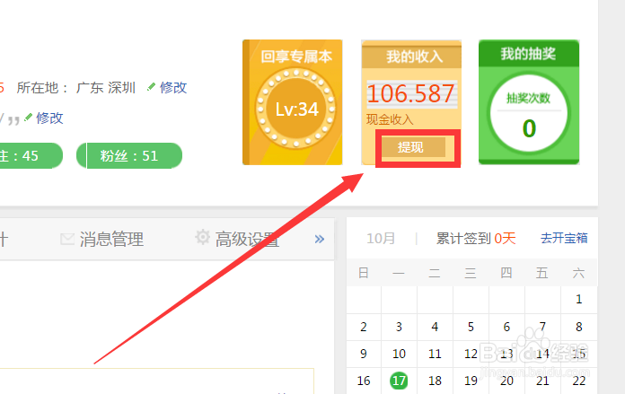Select date 11 in calendar
This screenshot has height=394, width=625.
click(x=435, y=354)
